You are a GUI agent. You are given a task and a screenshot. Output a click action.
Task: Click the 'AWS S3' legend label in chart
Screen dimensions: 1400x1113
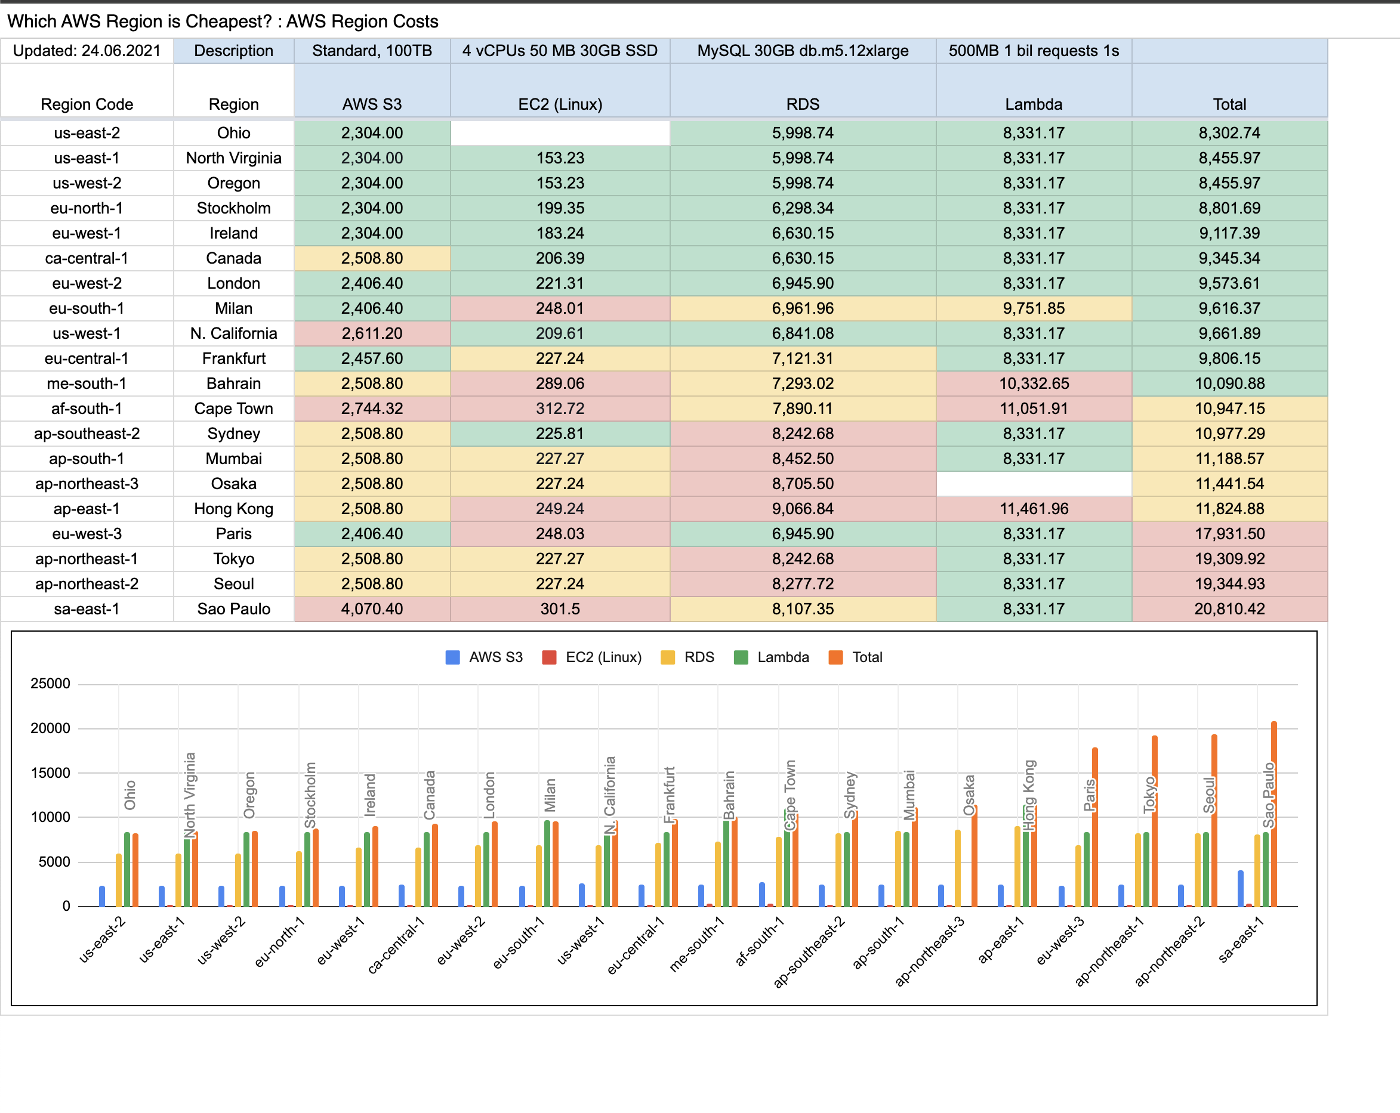pyautogui.click(x=495, y=657)
